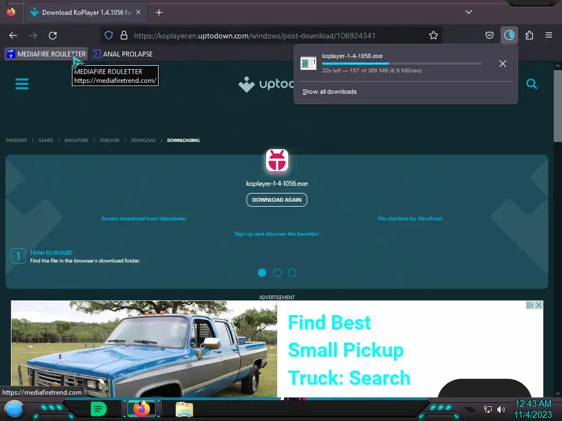Screen dimensions: 562x421
Task: Go to EMULATORS breadcrumb
Action: [76, 140]
